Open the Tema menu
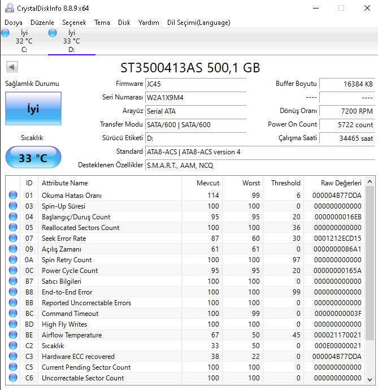 (x=102, y=23)
